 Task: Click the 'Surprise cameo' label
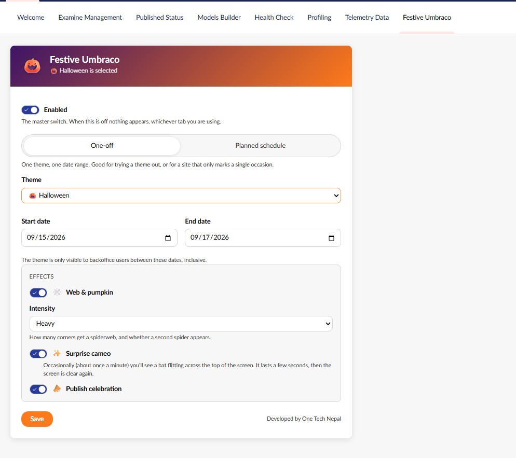[88, 353]
